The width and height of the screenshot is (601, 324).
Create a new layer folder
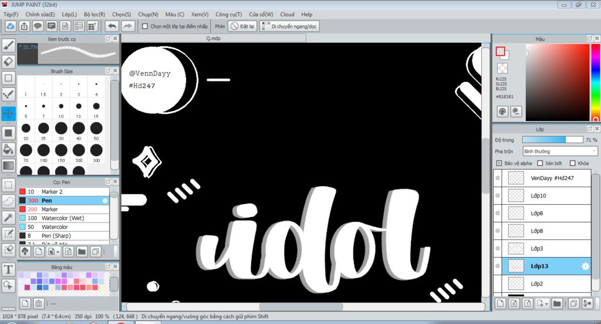[x=557, y=303]
